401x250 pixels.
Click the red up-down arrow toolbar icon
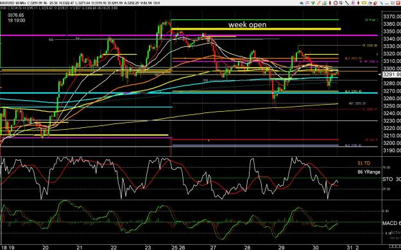[358, 3]
